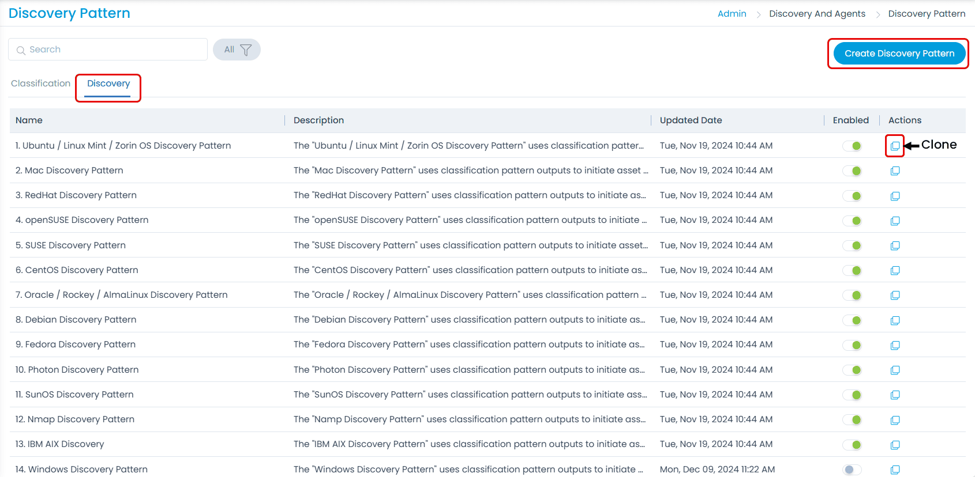This screenshot has width=975, height=477.
Task: Go to Admin breadcrumb link
Action: coord(732,14)
